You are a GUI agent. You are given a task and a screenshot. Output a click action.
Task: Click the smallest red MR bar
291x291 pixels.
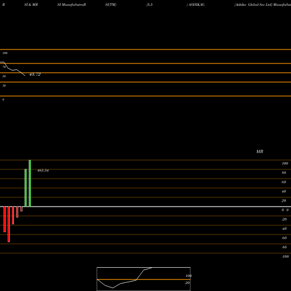click(22, 209)
